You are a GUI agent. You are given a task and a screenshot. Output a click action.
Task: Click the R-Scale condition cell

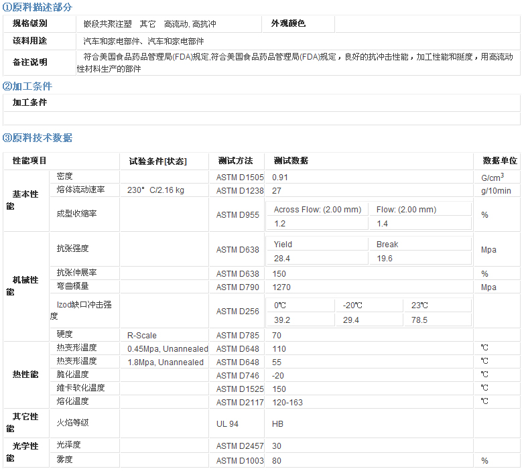click(x=164, y=335)
